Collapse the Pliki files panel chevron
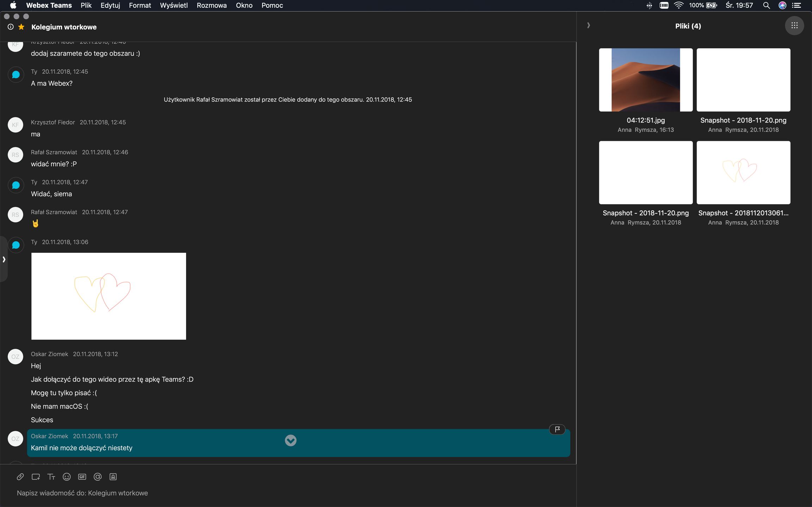Screen dimensions: 812x507 [589, 25]
